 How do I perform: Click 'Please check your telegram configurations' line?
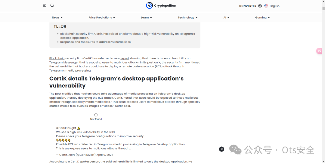point(100,136)
